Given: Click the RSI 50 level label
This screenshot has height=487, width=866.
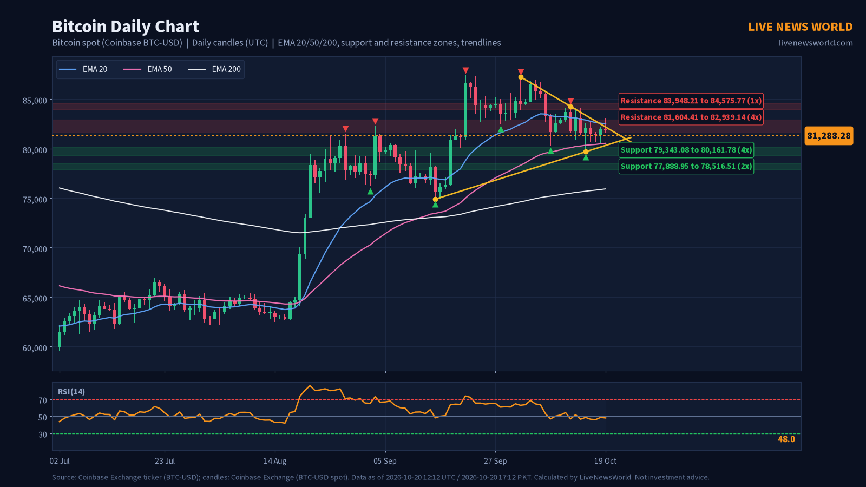Looking at the screenshot, I should point(43,417).
